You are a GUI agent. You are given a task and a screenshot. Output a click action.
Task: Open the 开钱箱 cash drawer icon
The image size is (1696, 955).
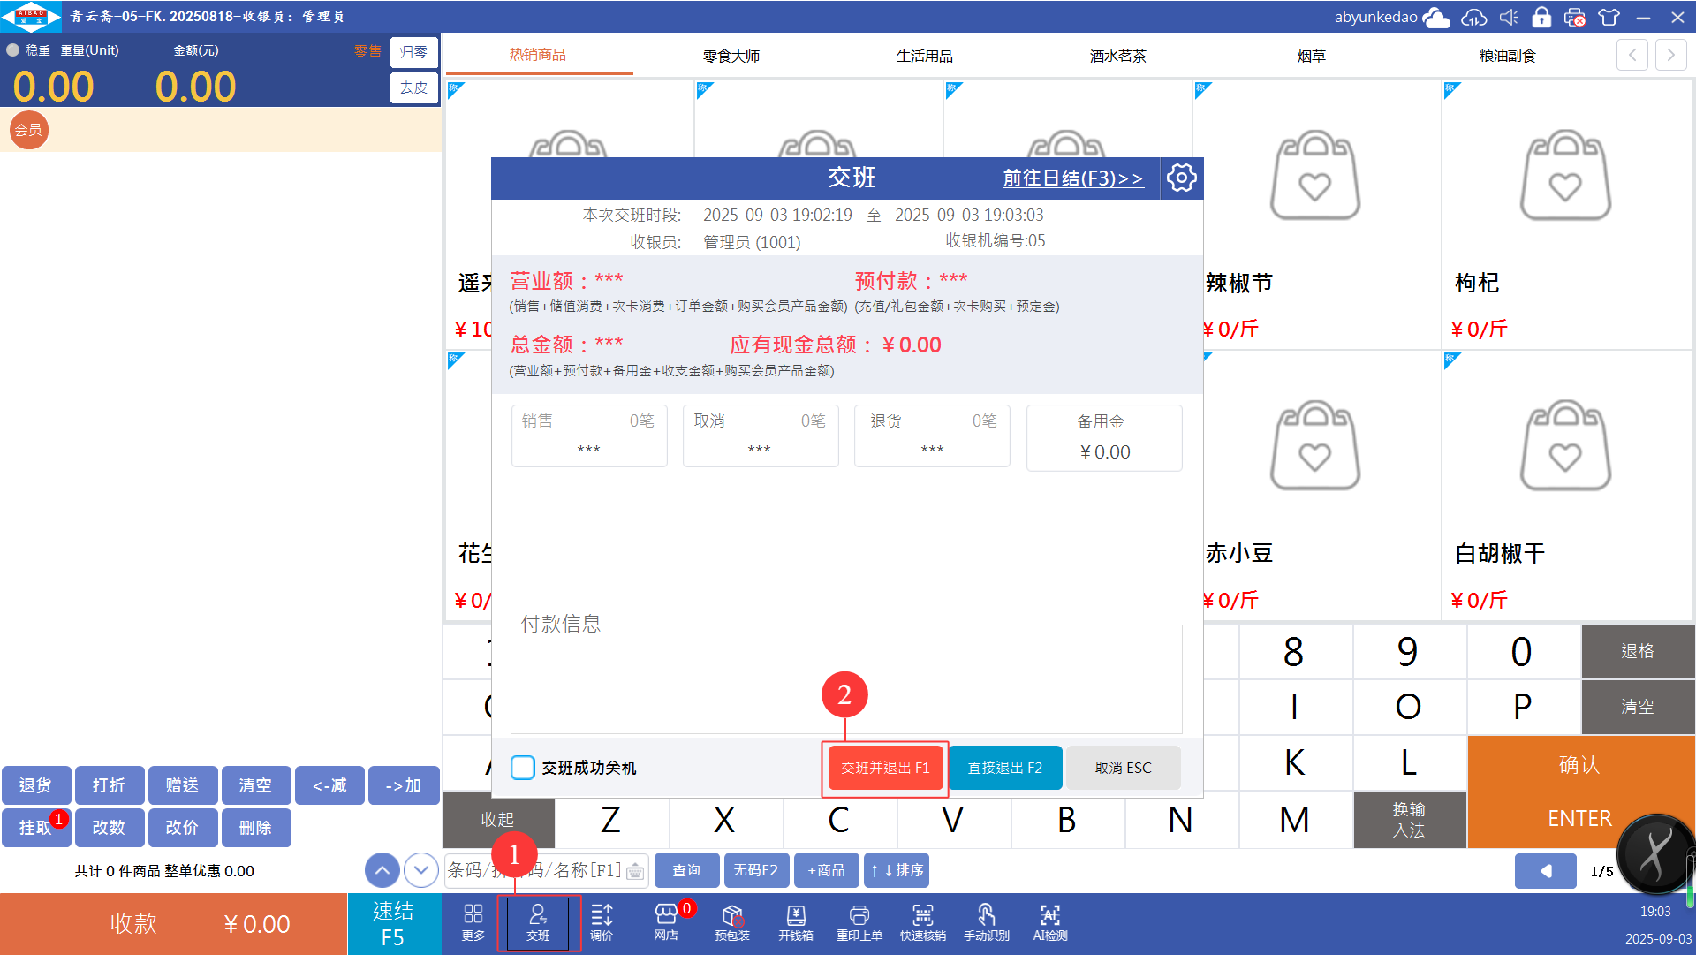tap(795, 922)
